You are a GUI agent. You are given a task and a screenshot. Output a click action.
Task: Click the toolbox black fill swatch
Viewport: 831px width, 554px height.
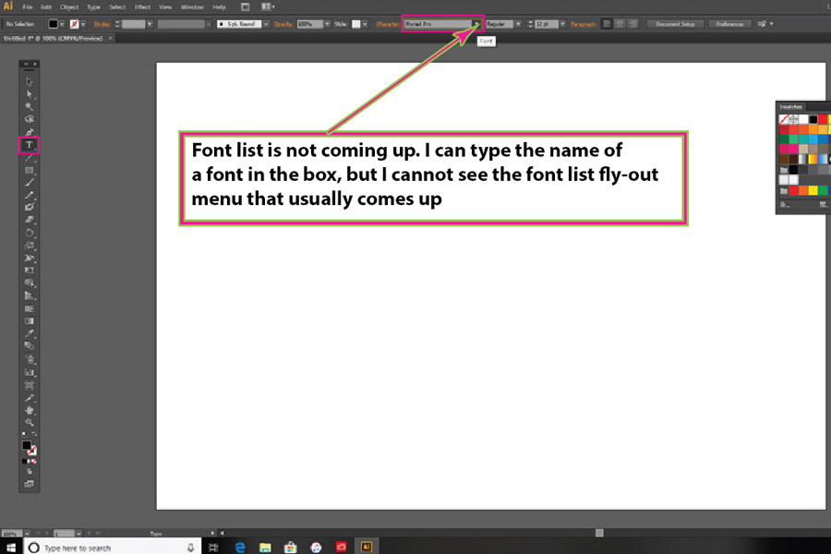click(x=26, y=445)
